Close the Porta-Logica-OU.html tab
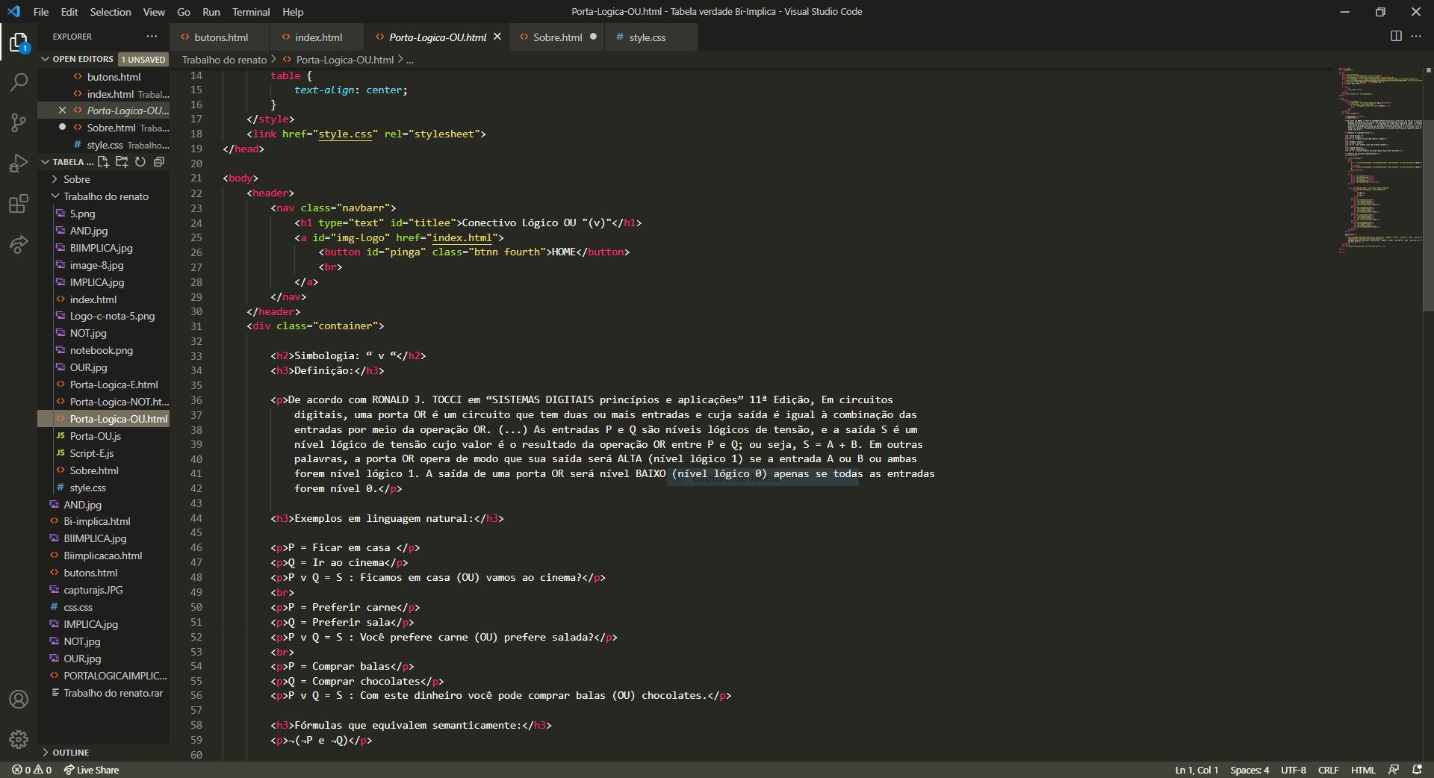The image size is (1434, 778). pos(497,37)
